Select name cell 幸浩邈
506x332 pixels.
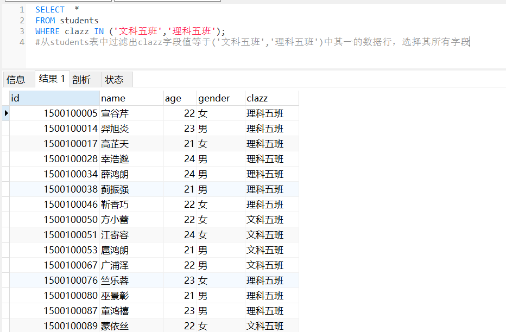tap(131, 159)
